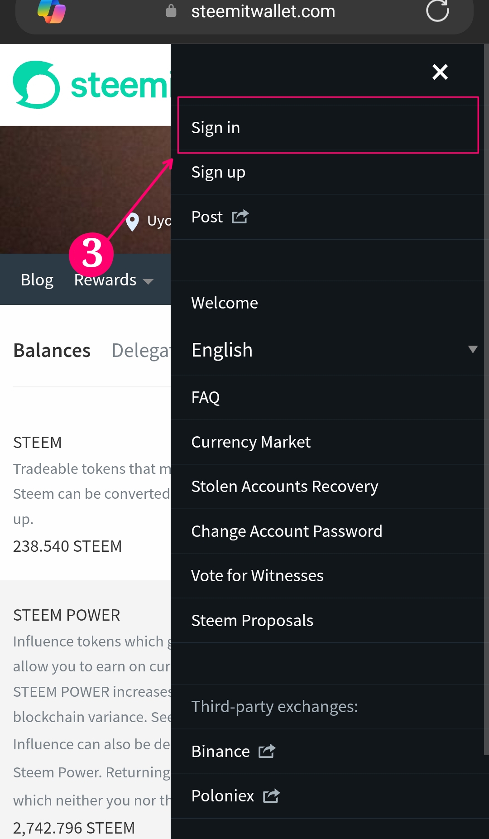The height and width of the screenshot is (839, 489).
Task: Click the external-link icon beside Binance
Action: (x=267, y=751)
